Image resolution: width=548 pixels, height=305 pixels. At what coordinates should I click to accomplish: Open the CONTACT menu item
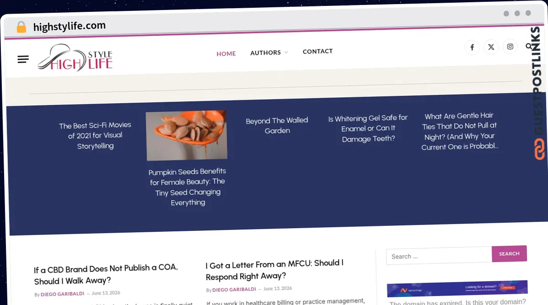point(317,51)
